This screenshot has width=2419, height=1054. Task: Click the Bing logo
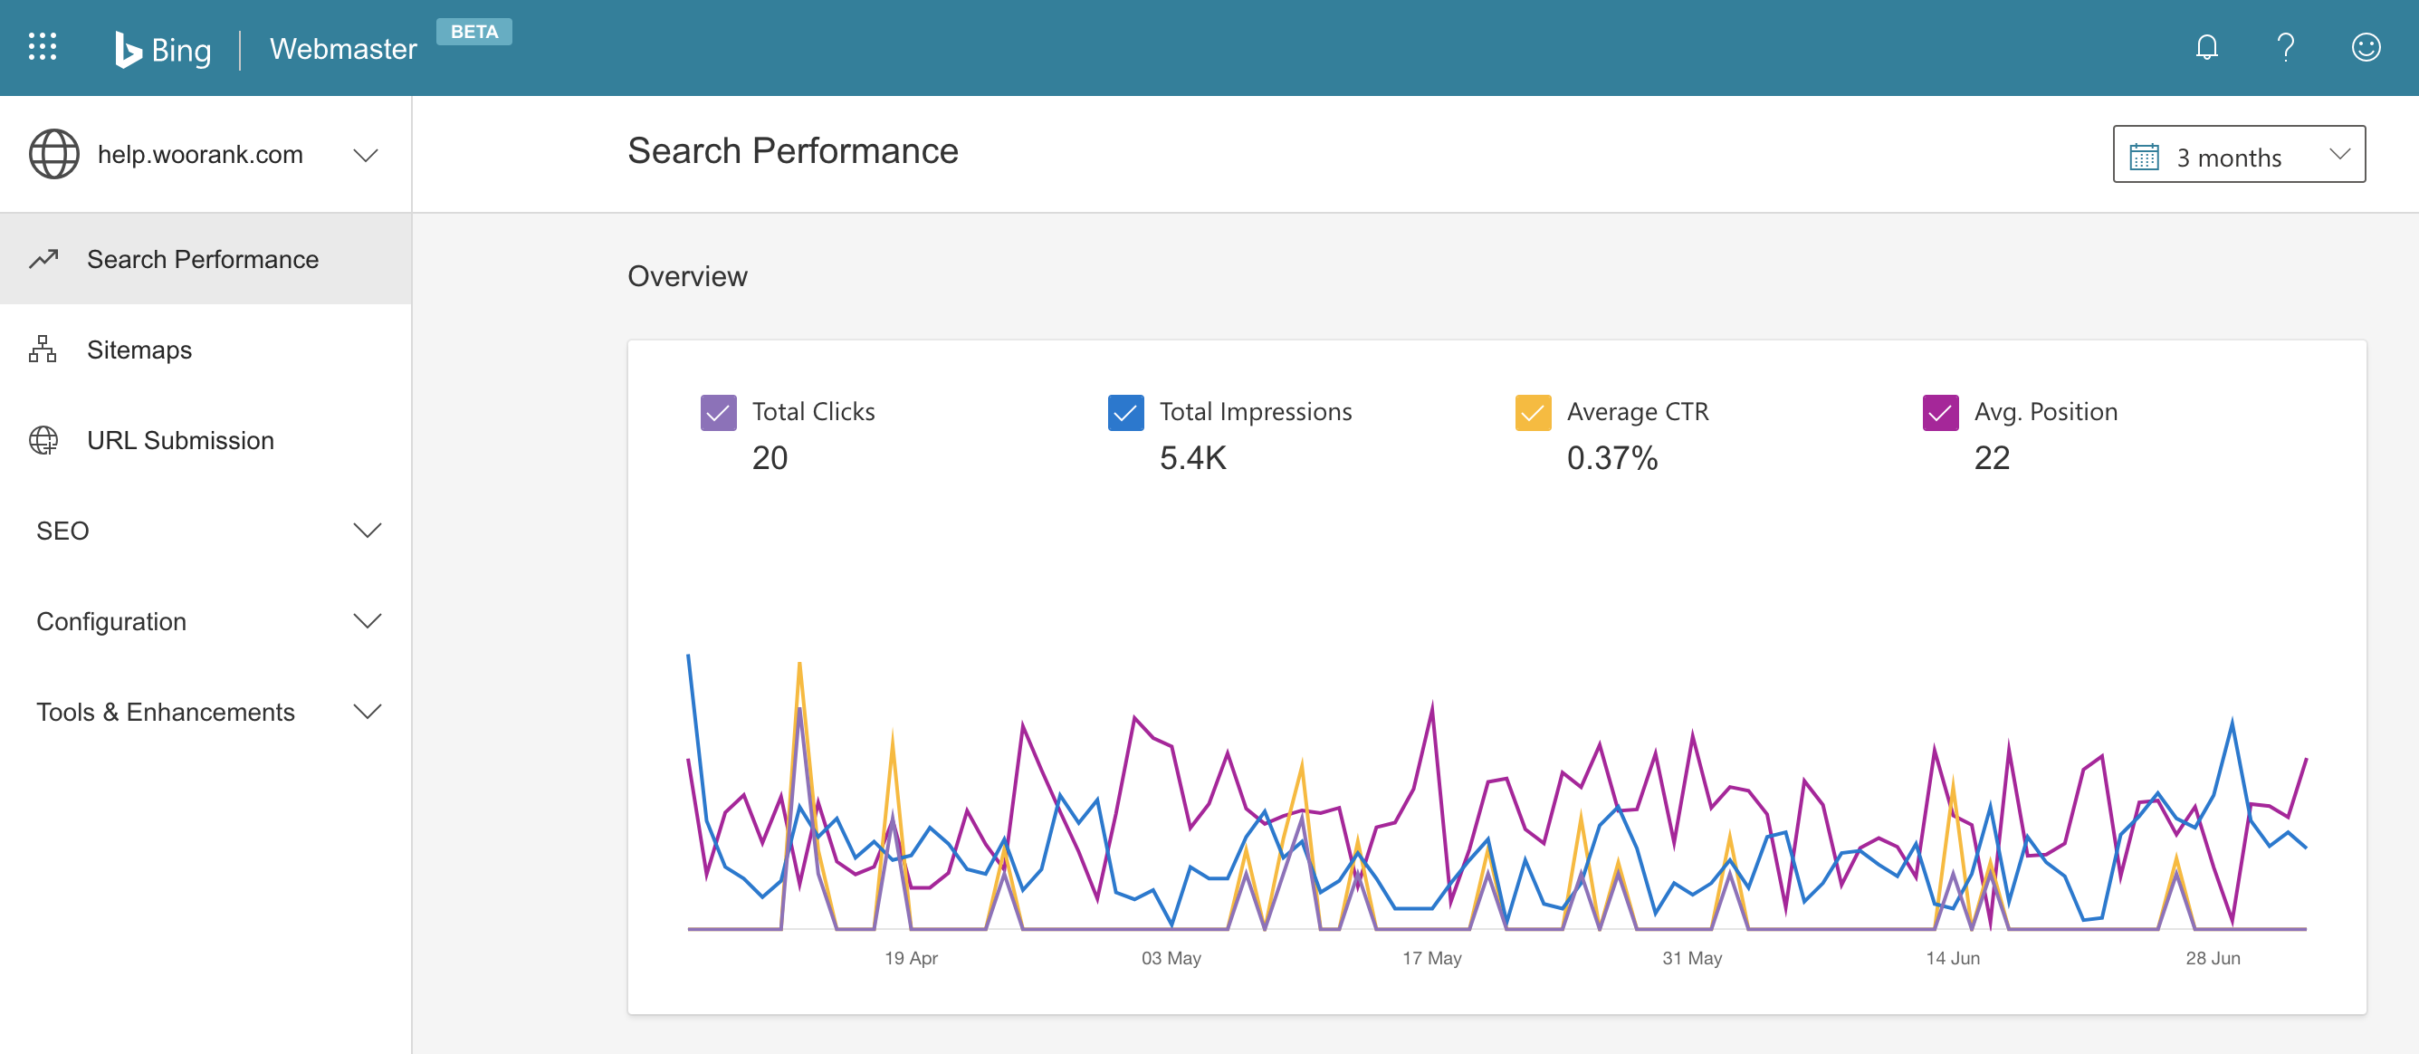[x=161, y=48]
